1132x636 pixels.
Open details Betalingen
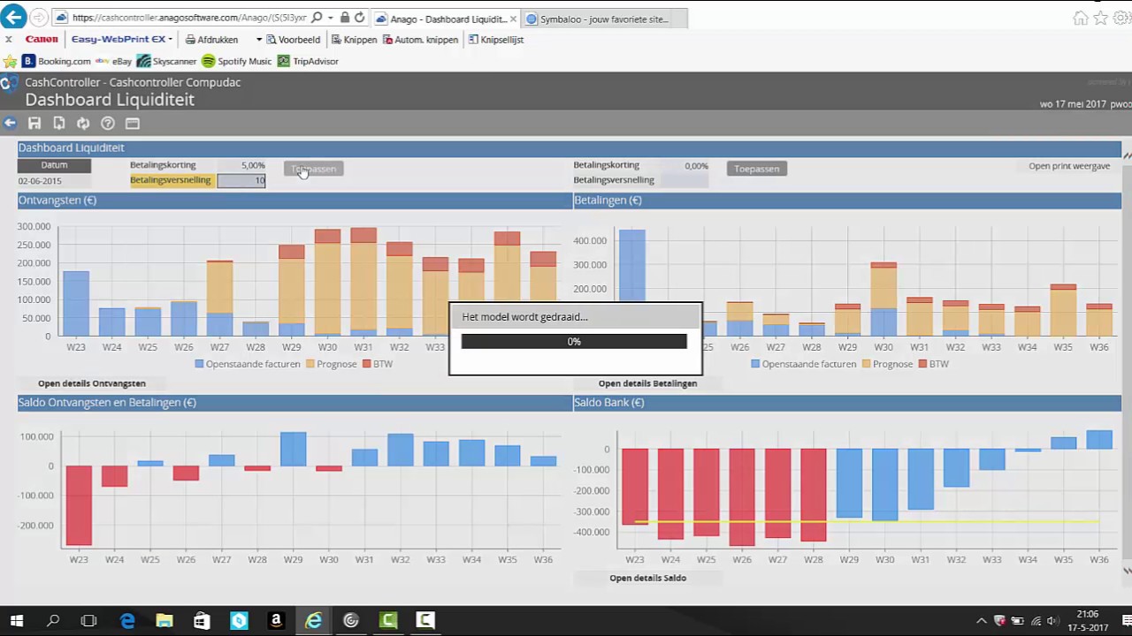pos(648,383)
